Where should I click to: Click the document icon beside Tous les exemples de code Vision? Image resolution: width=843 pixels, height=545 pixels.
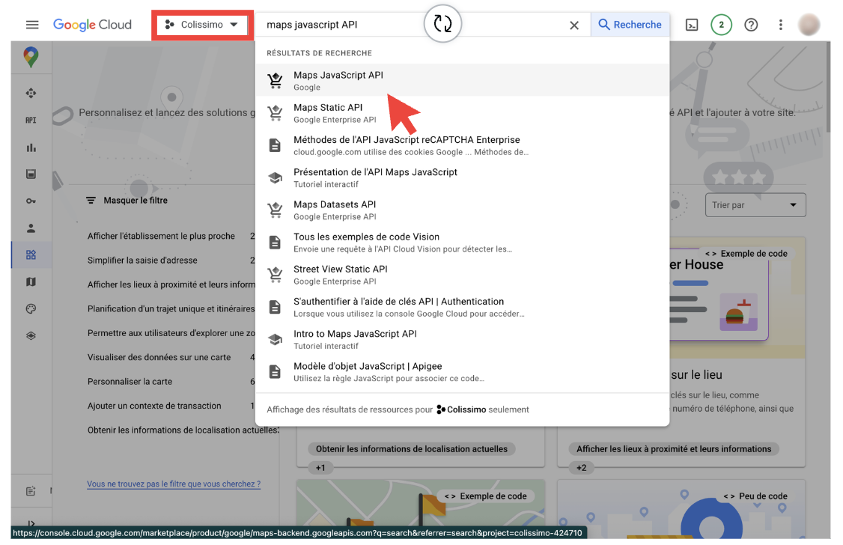[275, 243]
